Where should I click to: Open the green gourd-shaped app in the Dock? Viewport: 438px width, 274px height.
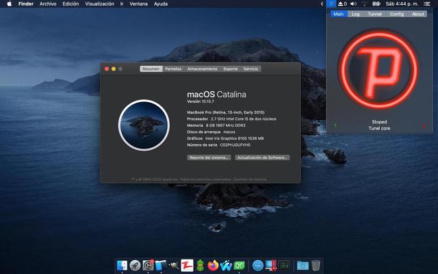[201, 265]
